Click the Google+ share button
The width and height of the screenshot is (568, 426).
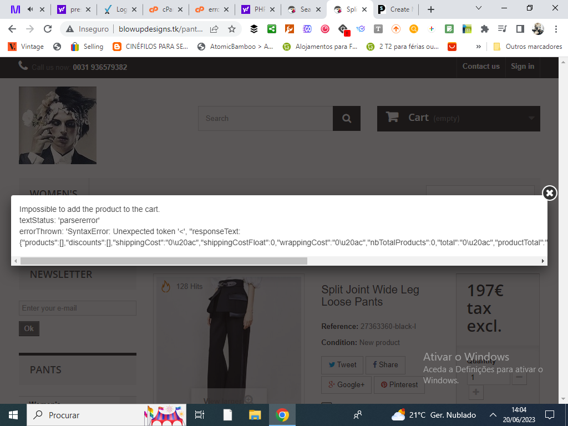pyautogui.click(x=346, y=385)
